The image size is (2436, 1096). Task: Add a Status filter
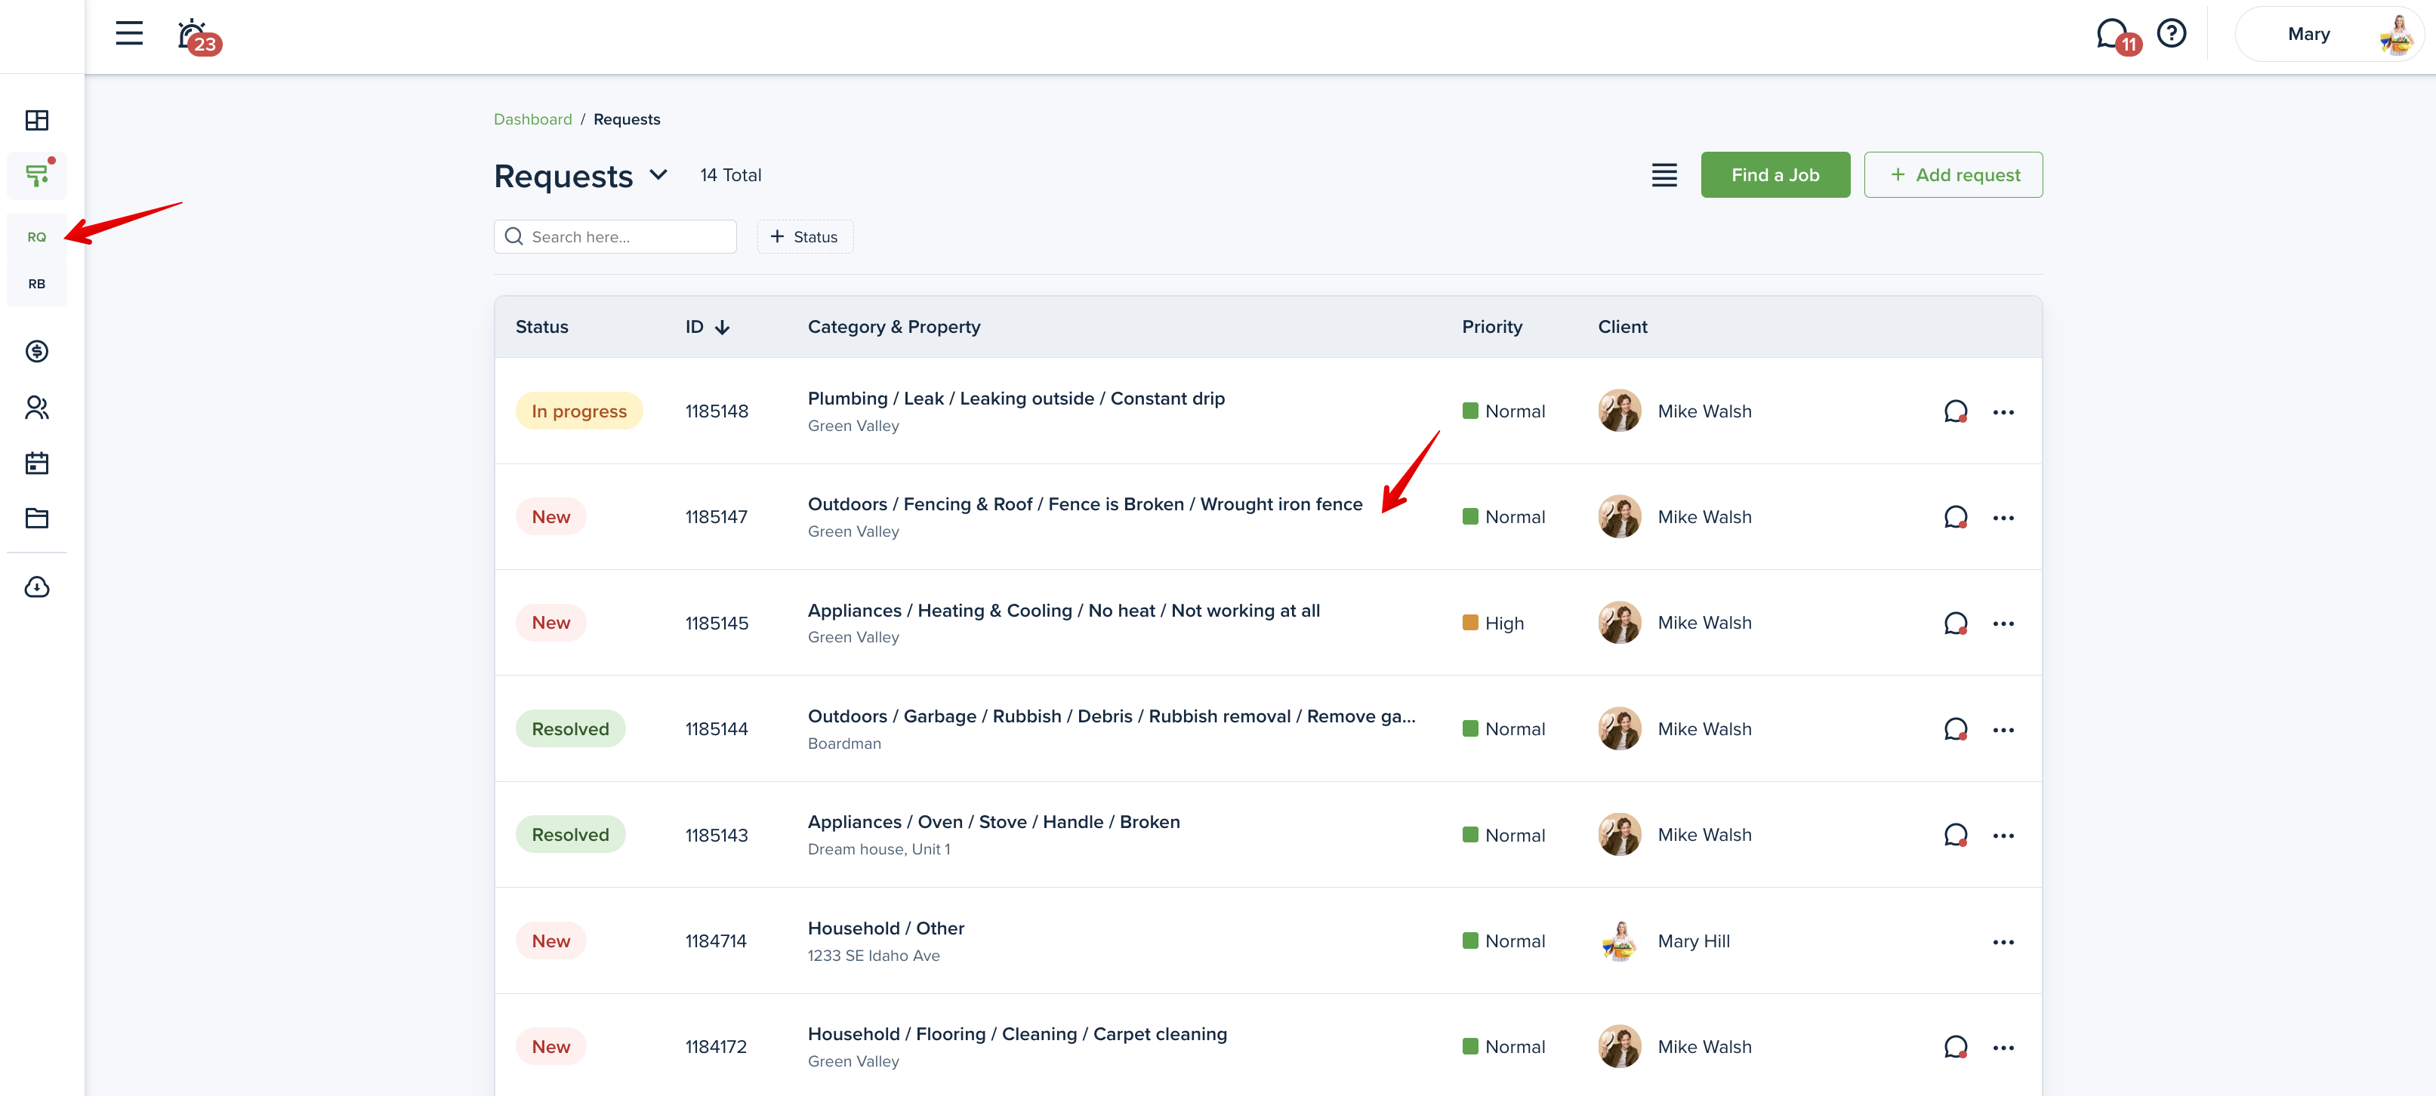tap(805, 236)
